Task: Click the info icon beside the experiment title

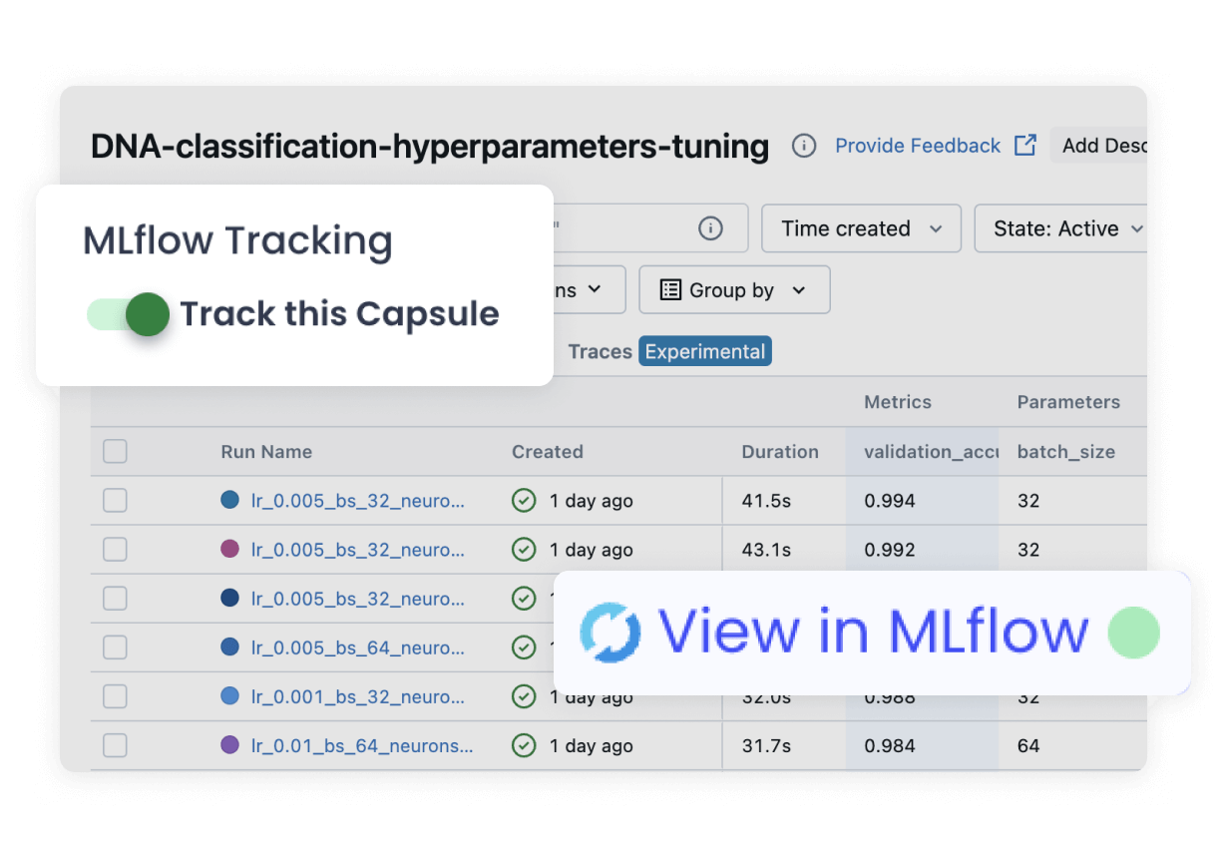Action: point(804,146)
